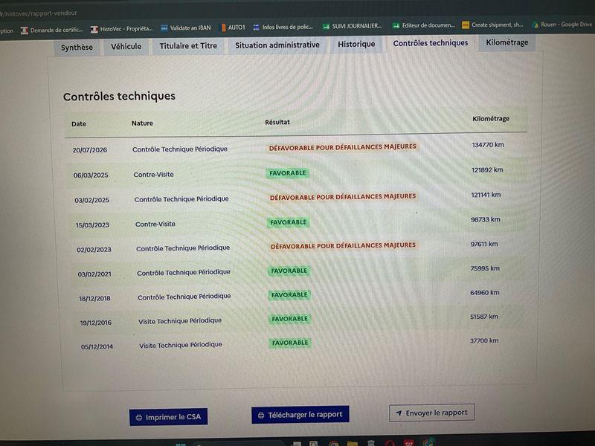Click the 75995 km mileage value
The image size is (595, 446).
(485, 268)
